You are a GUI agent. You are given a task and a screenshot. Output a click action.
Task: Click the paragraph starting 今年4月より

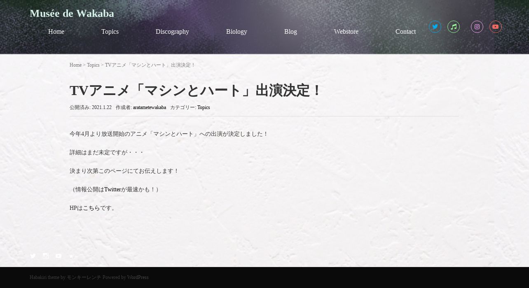click(169, 134)
